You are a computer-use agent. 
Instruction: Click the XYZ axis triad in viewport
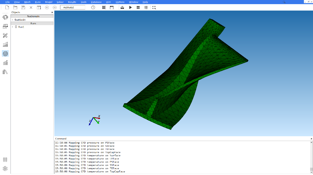coord(94,120)
